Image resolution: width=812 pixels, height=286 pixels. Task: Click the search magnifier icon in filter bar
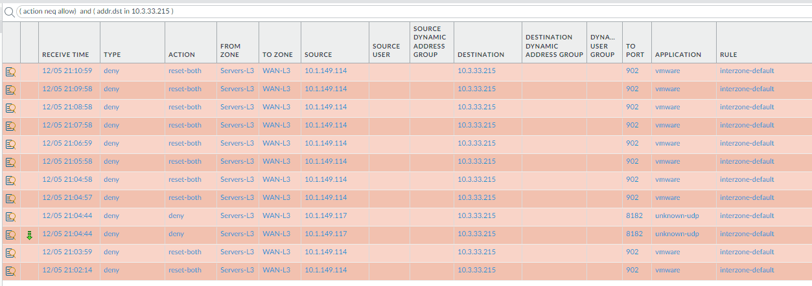[x=8, y=12]
